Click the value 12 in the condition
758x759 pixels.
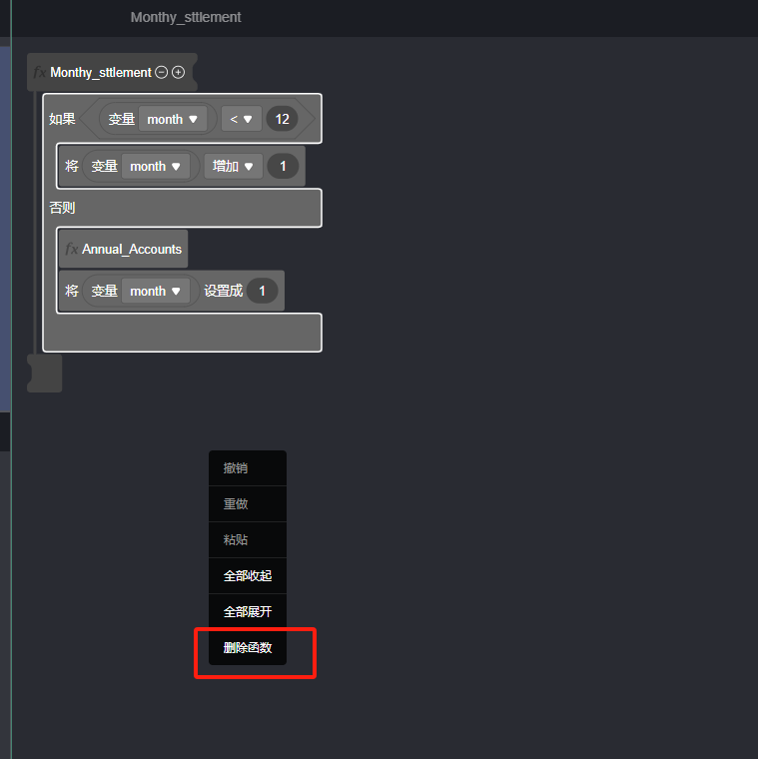click(282, 119)
